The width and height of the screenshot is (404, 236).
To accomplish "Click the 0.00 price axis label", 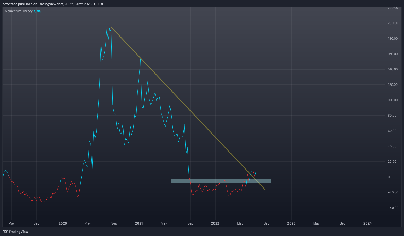I will coord(391,177).
